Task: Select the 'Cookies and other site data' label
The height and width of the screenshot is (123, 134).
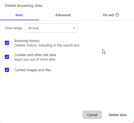Action: coord(35,55)
